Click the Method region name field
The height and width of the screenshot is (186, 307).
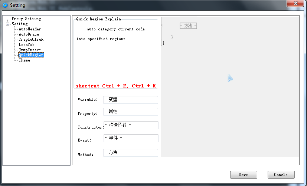tap(131, 153)
